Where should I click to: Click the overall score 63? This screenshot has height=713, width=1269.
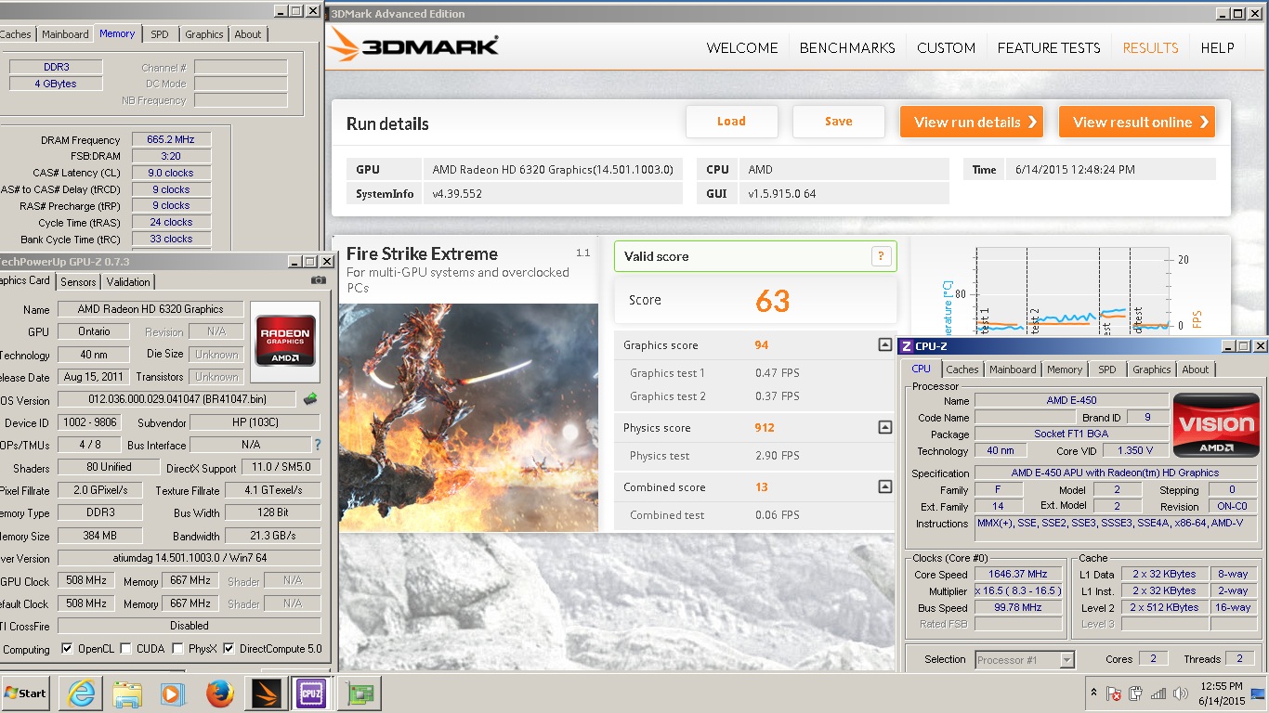tap(773, 301)
